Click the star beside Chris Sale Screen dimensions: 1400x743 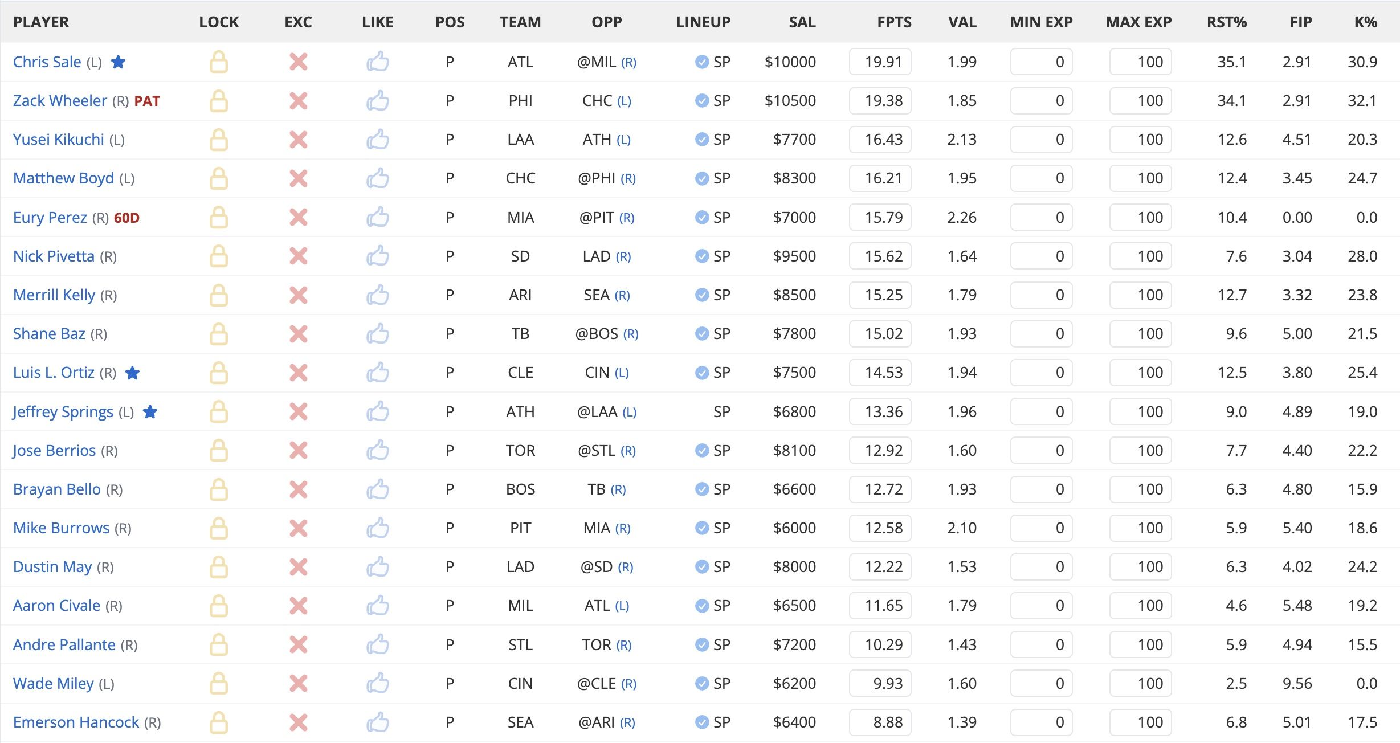118,62
